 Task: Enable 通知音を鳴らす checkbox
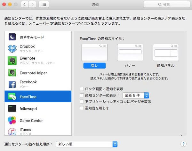point(82,108)
